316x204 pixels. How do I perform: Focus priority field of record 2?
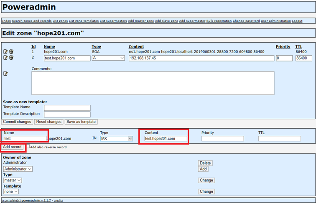point(284,58)
